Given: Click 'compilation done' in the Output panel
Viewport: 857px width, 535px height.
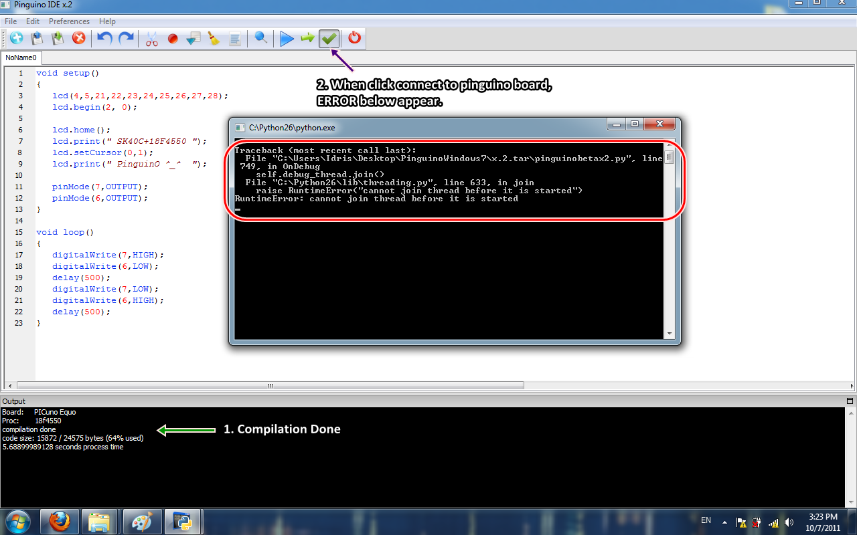Looking at the screenshot, I should point(29,429).
